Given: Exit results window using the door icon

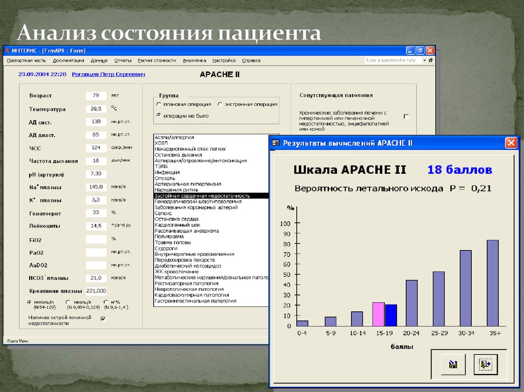Looking at the screenshot, I should tap(485, 364).
